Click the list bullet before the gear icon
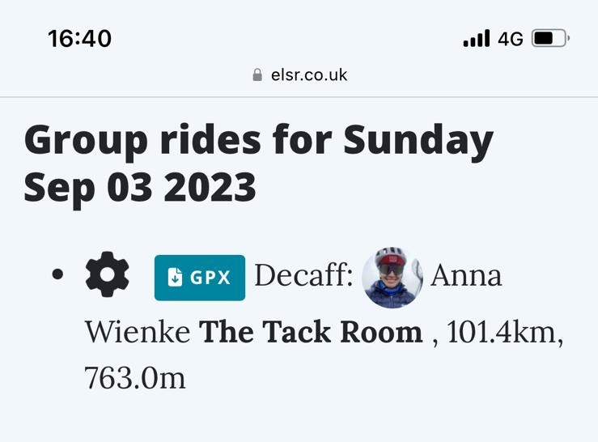 click(x=57, y=274)
